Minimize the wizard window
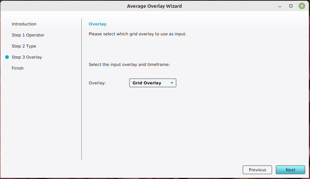Image resolution: width=310 pixels, height=179 pixels. pyautogui.click(x=280, y=6)
